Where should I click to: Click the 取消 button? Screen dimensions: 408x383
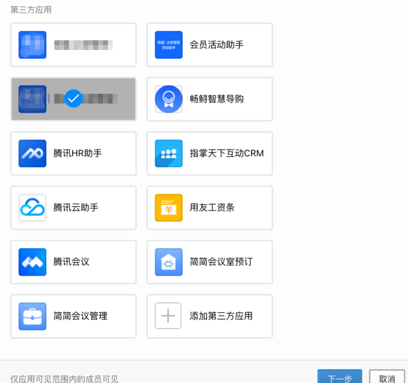click(387, 377)
